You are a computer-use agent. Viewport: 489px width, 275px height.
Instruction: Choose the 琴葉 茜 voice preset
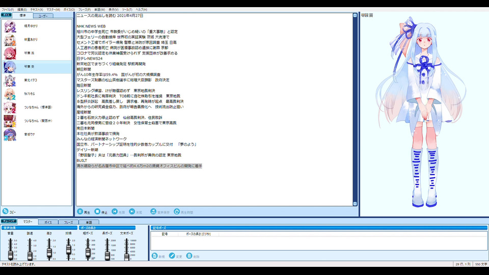point(10,53)
